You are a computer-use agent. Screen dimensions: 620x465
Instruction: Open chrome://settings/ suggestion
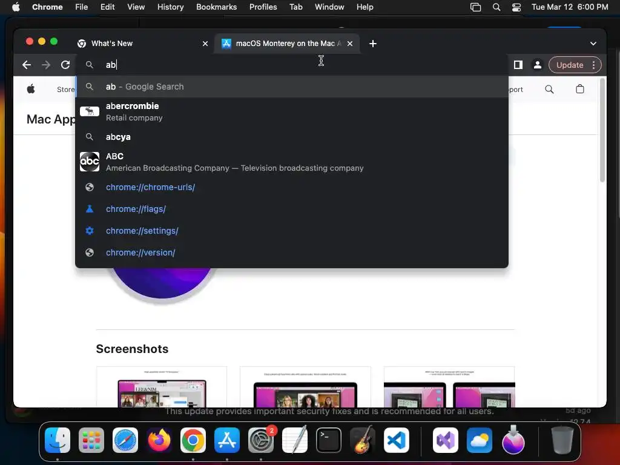tap(292, 231)
